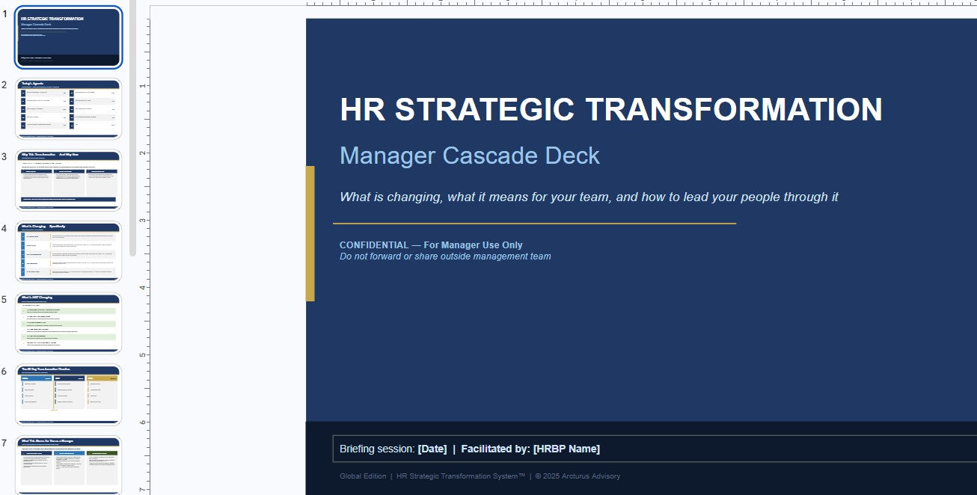Image resolution: width=977 pixels, height=495 pixels.
Task: Open the '90-Day Transformation Timeline' slide thumbnail
Action: [68, 394]
